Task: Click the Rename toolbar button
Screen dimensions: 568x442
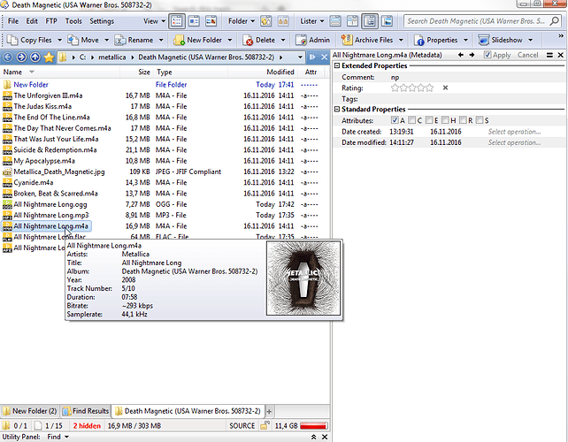Action: click(134, 40)
